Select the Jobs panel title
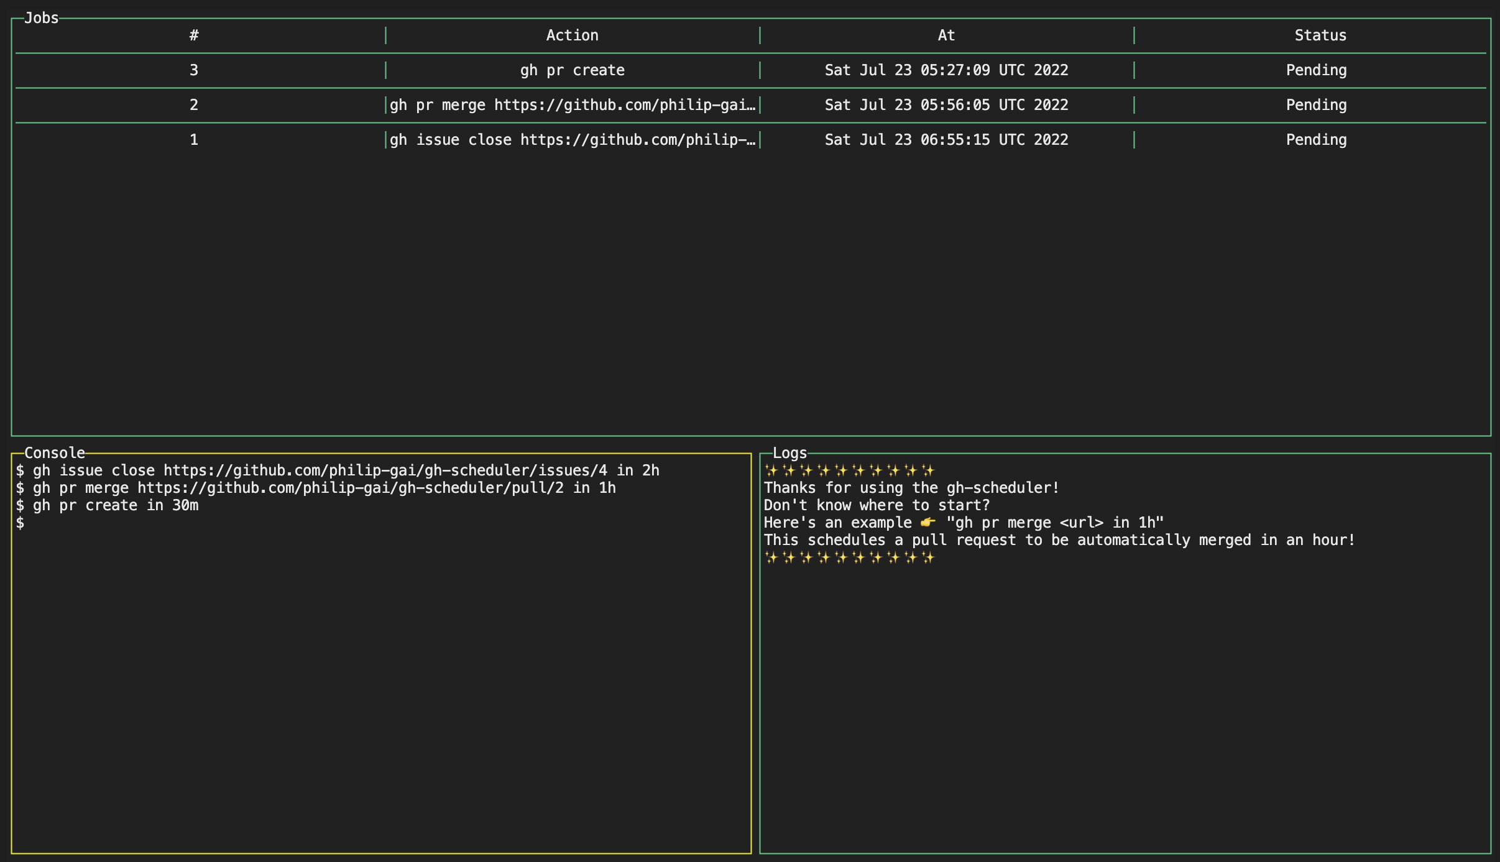The width and height of the screenshot is (1500, 862). [41, 18]
